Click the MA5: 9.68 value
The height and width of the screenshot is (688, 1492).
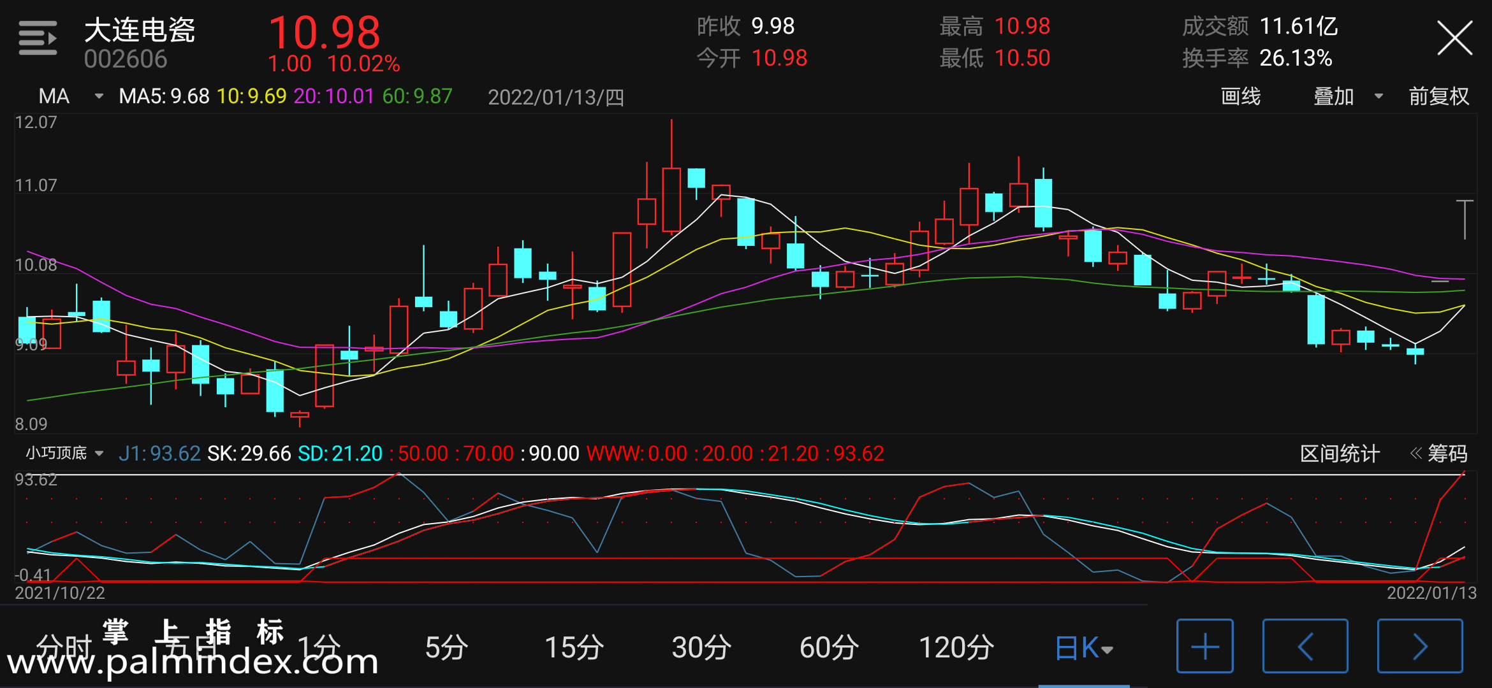point(164,96)
